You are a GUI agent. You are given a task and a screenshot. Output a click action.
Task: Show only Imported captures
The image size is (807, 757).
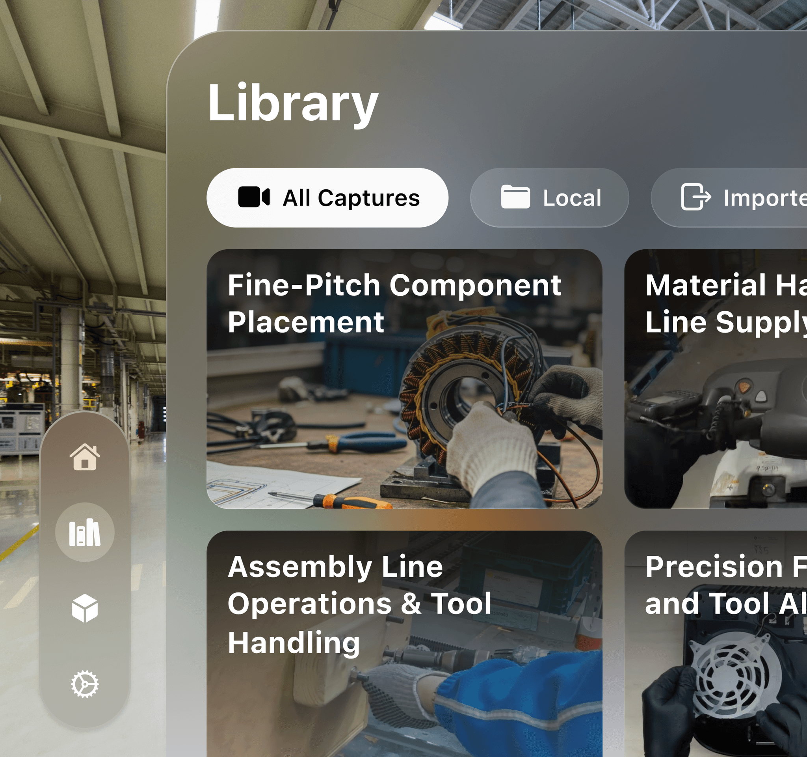(x=729, y=198)
